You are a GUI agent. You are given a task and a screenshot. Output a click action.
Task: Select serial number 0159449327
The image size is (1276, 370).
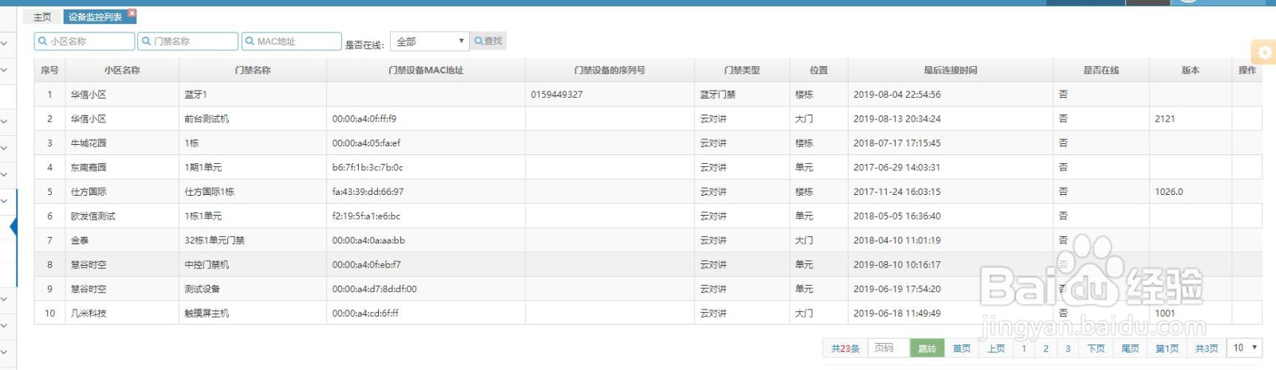tap(557, 95)
